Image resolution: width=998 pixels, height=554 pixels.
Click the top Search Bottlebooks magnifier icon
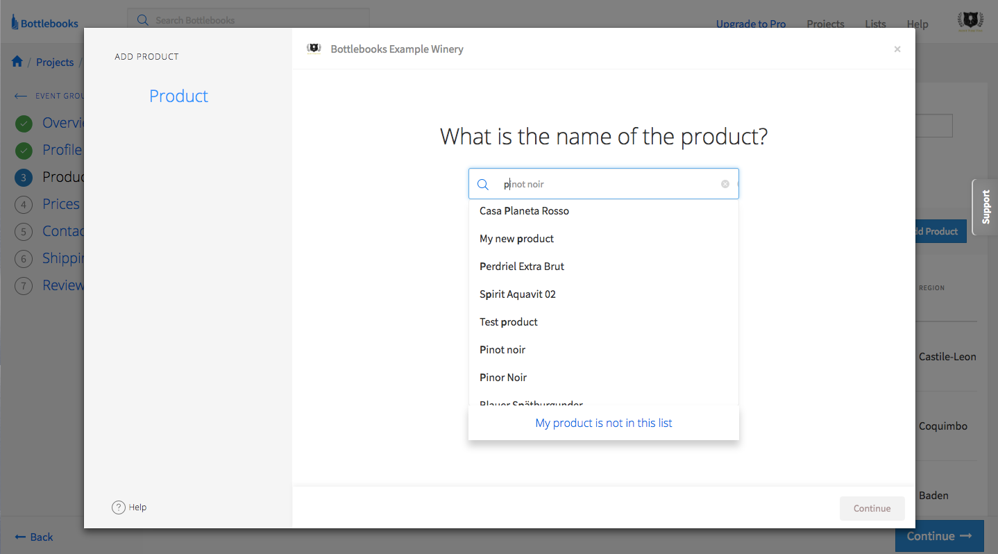pyautogui.click(x=143, y=20)
